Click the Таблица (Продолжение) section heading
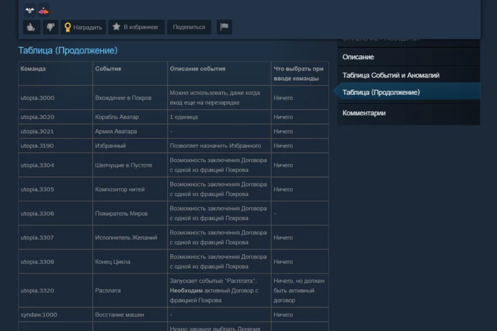Viewport: 497px width, 331px height. (x=68, y=51)
